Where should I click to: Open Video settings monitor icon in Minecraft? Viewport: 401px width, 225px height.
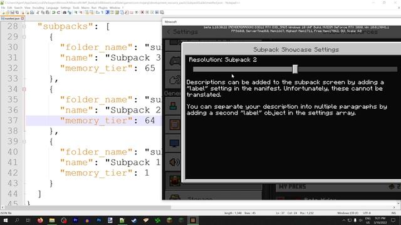click(x=174, y=143)
